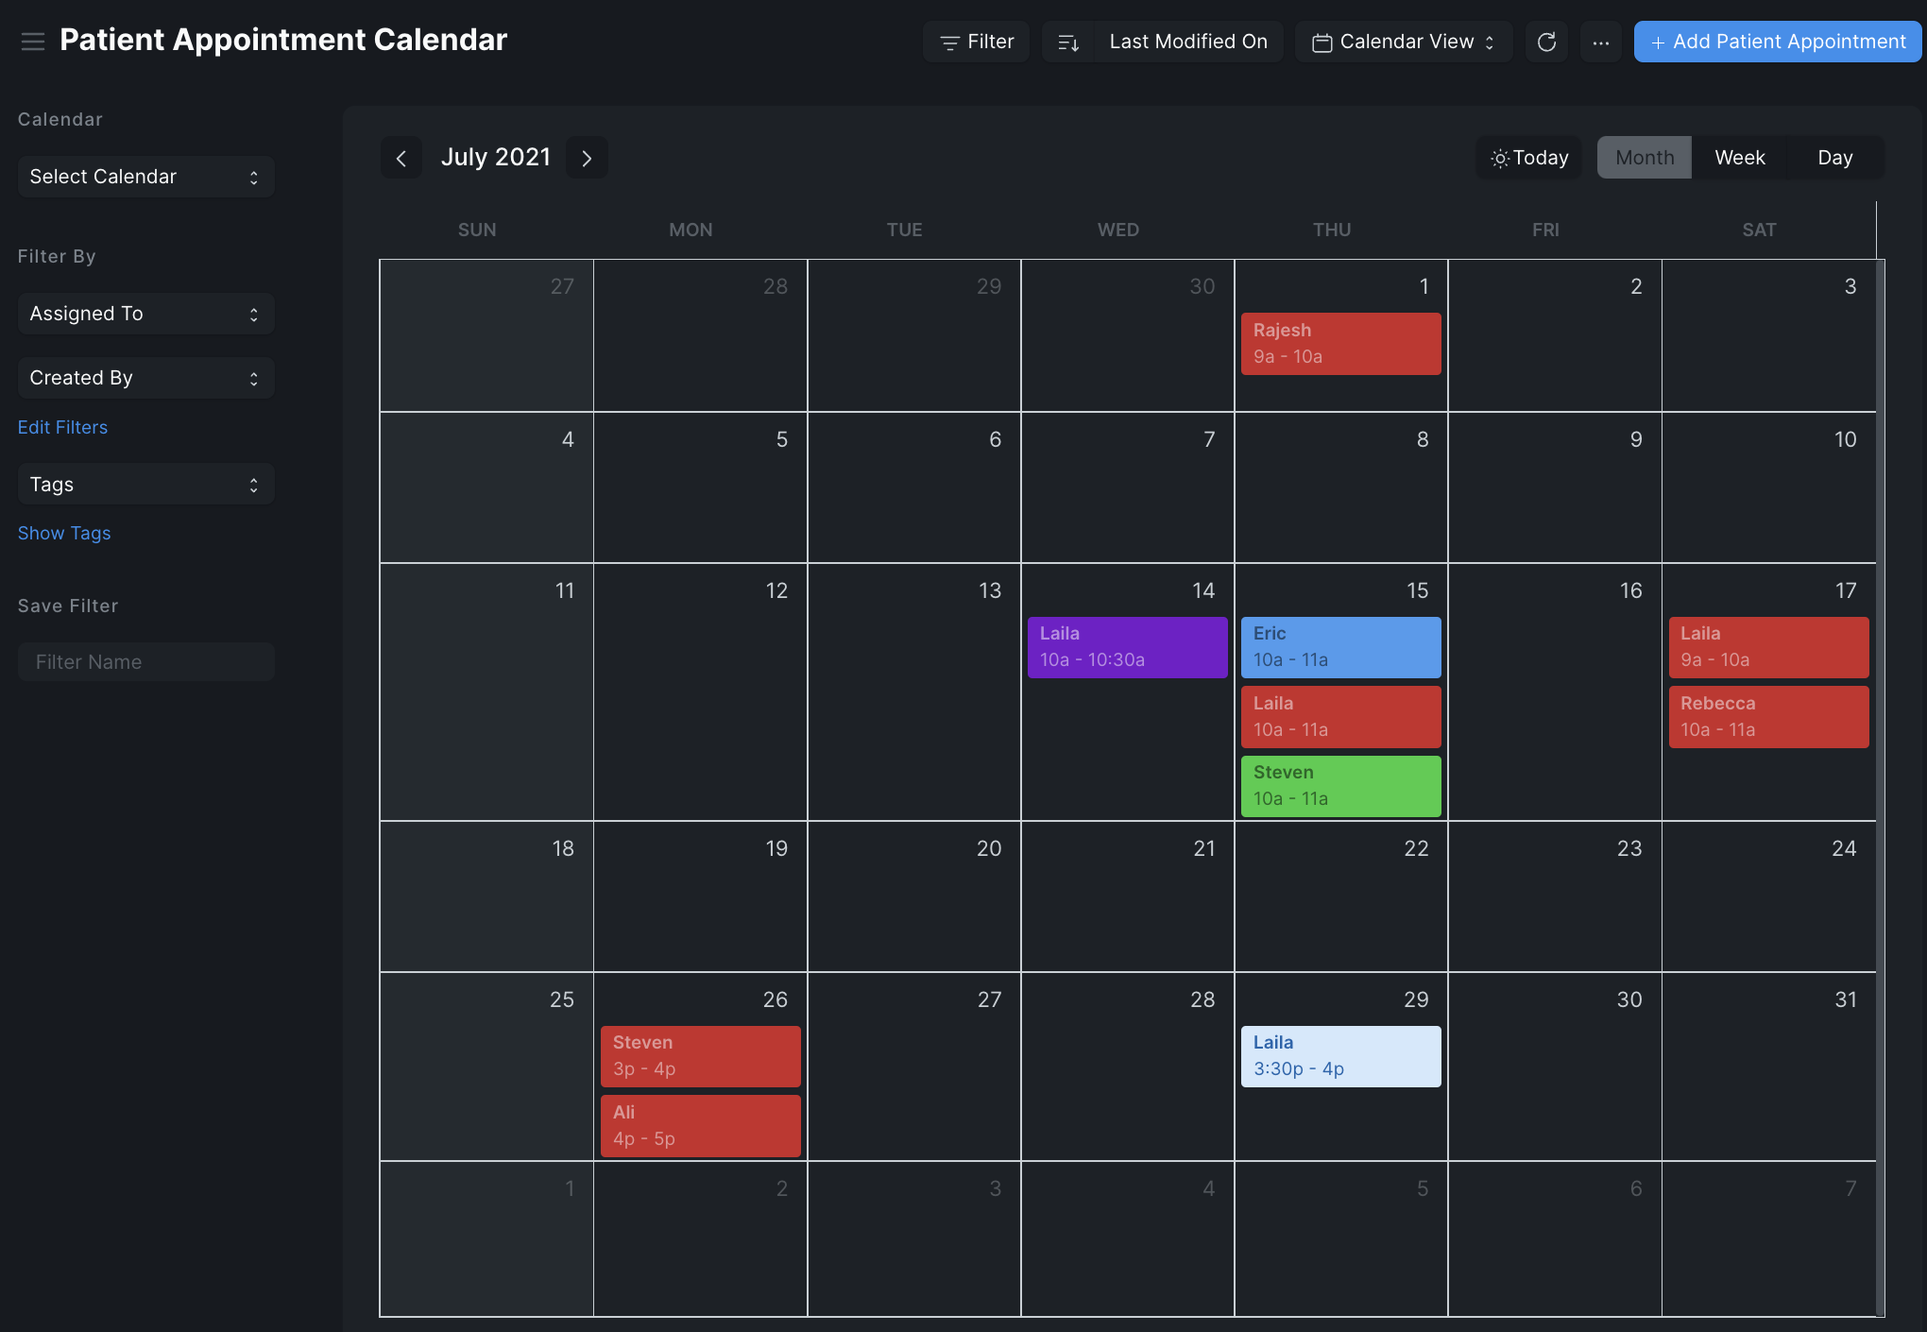The height and width of the screenshot is (1332, 1927).
Task: Open Laila 3:30p-4p appointment on July 29
Action: tap(1340, 1056)
